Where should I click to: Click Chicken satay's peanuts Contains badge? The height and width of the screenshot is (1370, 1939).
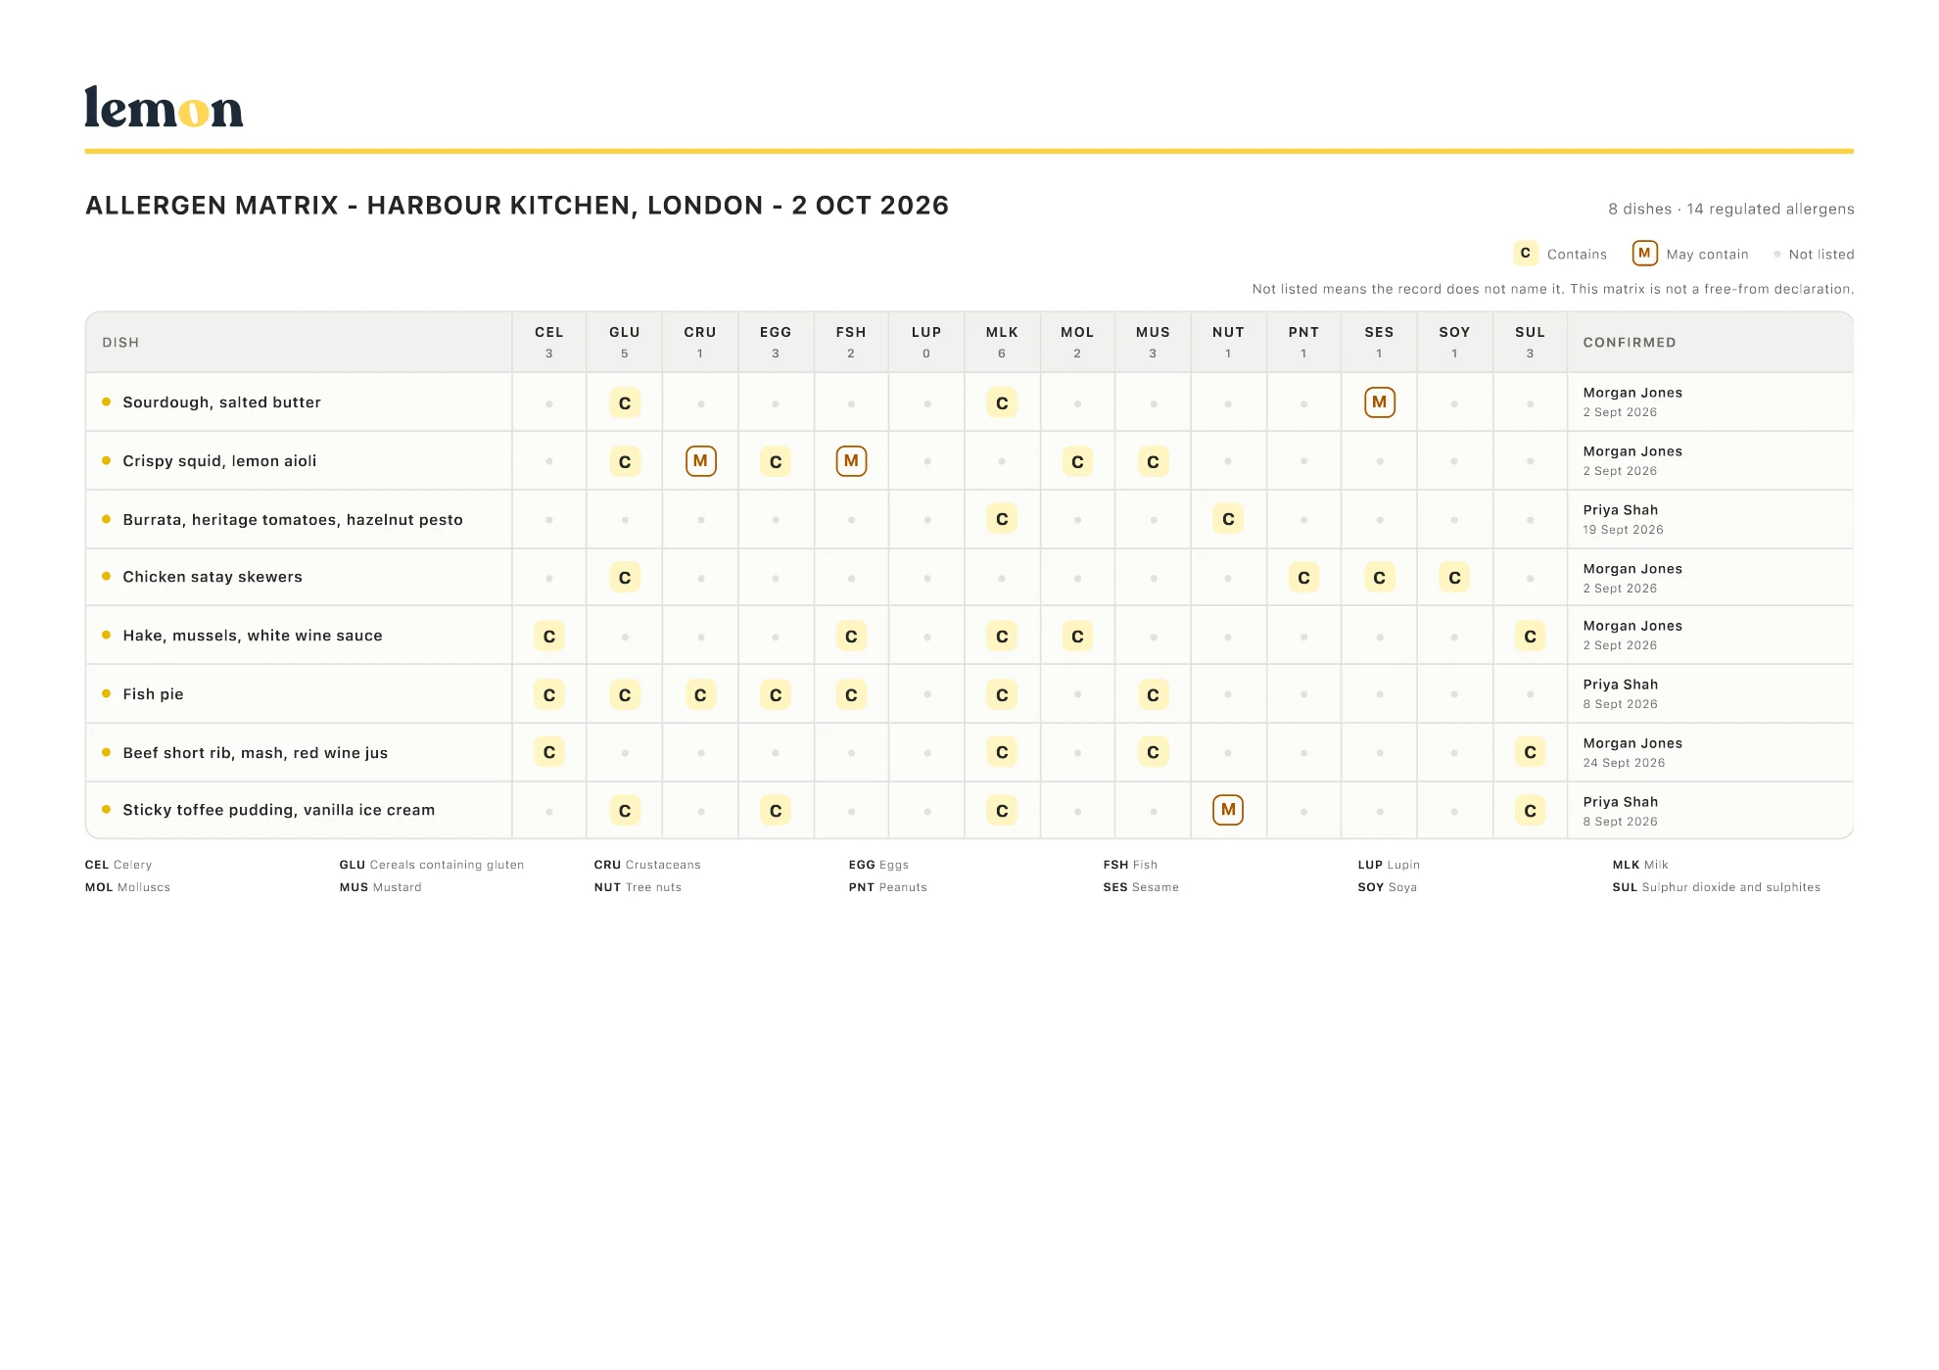(1303, 578)
